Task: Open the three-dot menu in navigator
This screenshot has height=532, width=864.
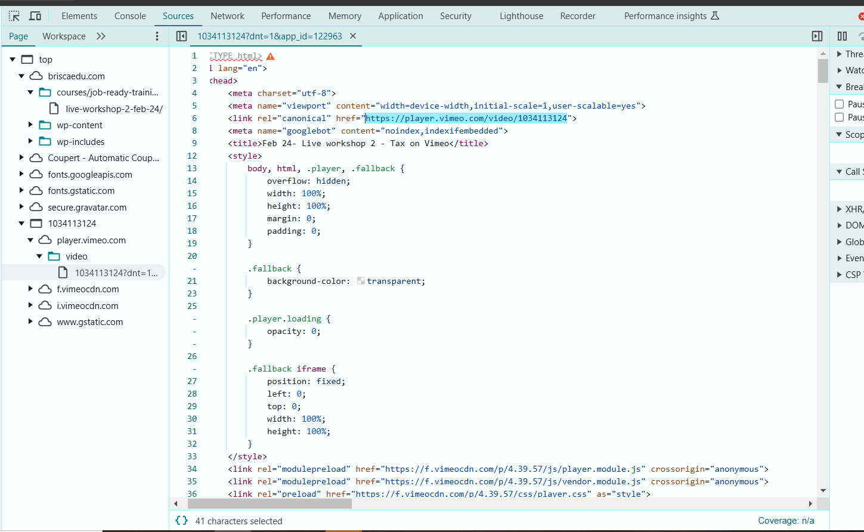Action: click(x=157, y=36)
